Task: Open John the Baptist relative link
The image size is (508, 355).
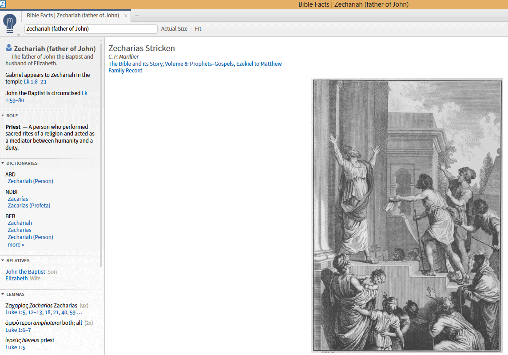Action: 25,272
